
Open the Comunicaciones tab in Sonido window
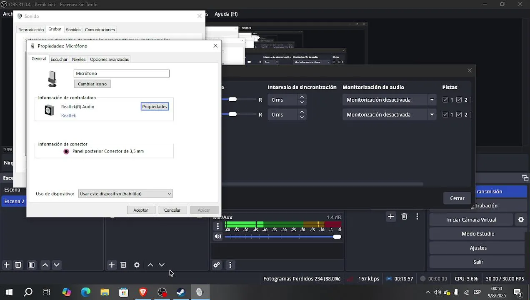[100, 30]
